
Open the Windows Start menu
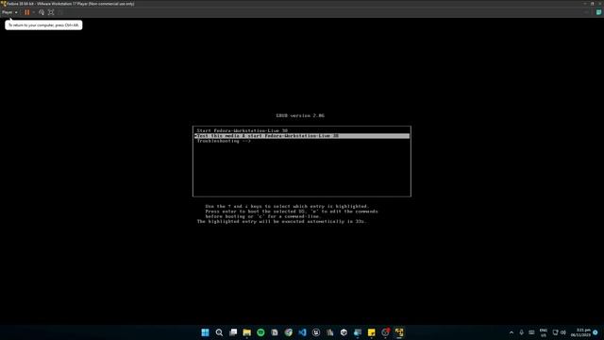[206, 332]
